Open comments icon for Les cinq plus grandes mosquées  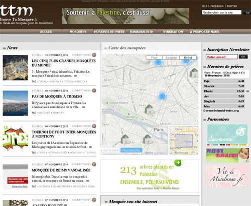pos(94,54)
